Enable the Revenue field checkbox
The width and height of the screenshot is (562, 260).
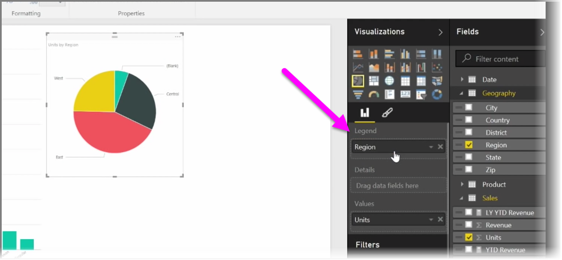pyautogui.click(x=468, y=225)
